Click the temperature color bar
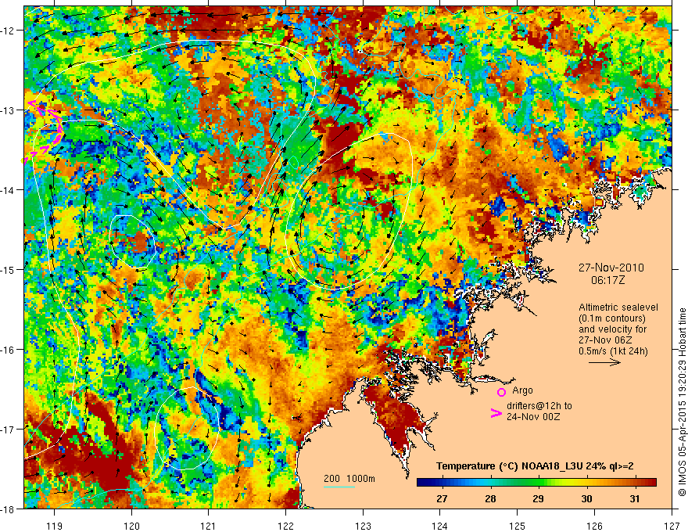 click(536, 483)
